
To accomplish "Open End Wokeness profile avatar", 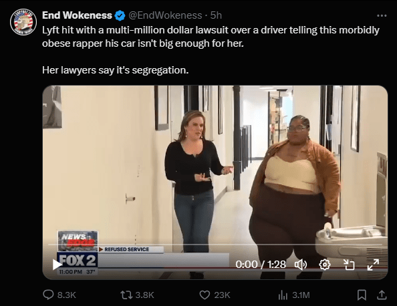I will click(x=23, y=22).
